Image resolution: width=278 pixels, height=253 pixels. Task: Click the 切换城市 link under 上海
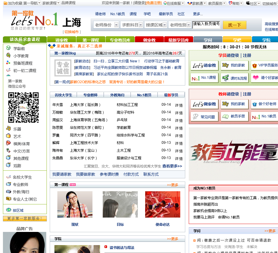click(x=71, y=32)
